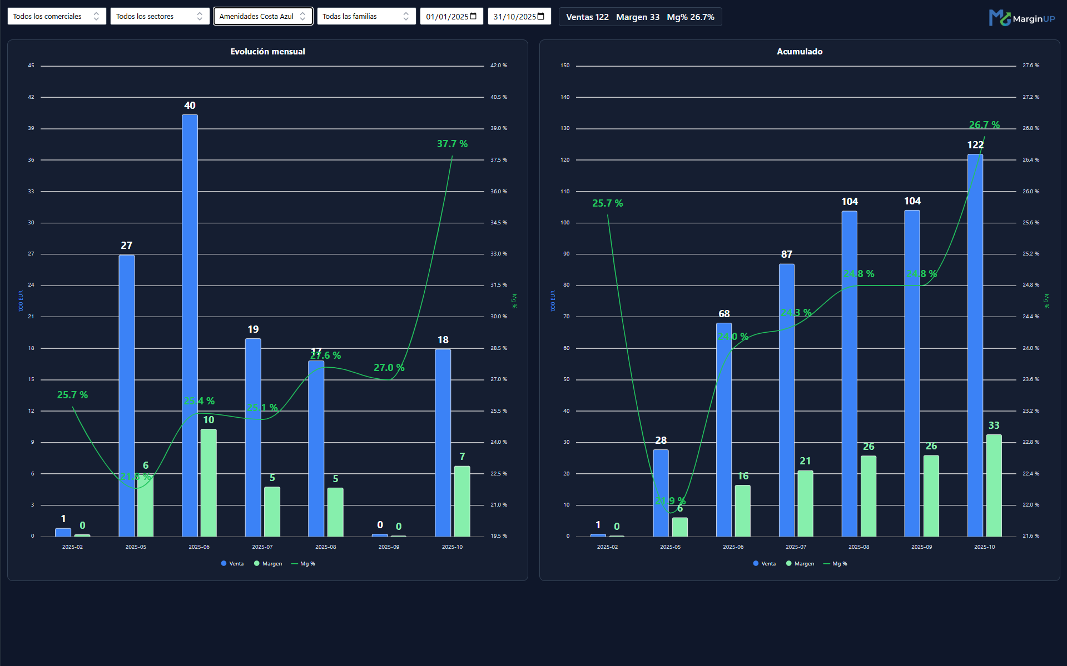Expand the Todos los sectores dropdown
The height and width of the screenshot is (666, 1067).
point(160,16)
